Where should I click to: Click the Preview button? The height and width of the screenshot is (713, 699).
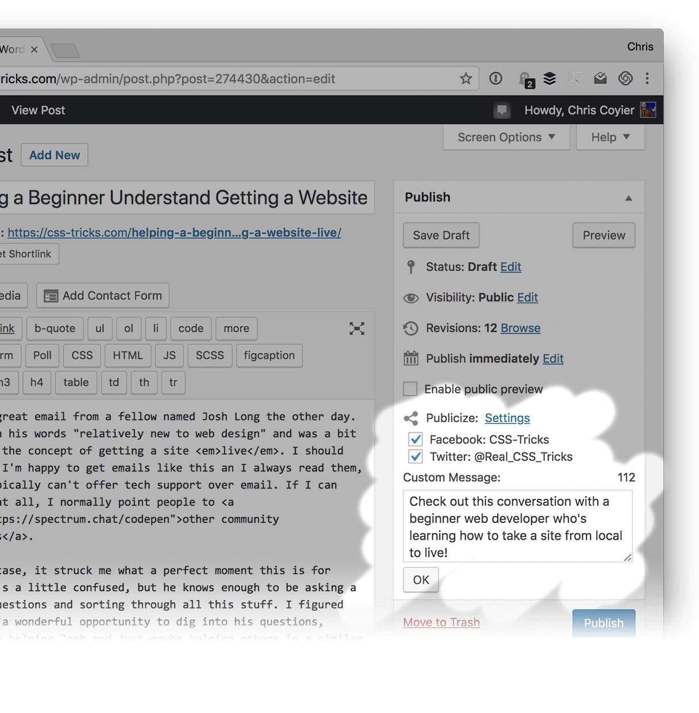[x=604, y=235]
